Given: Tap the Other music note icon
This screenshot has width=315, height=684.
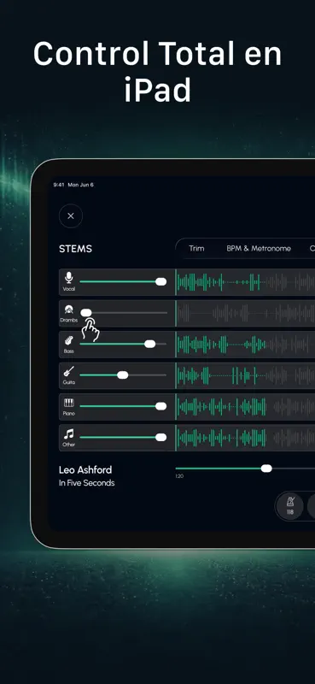Looking at the screenshot, I should click(69, 433).
